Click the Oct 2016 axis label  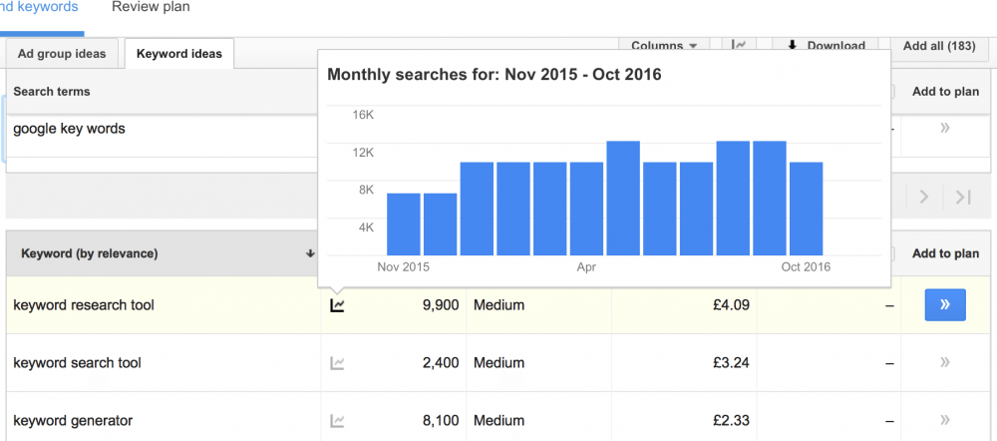[x=806, y=267]
